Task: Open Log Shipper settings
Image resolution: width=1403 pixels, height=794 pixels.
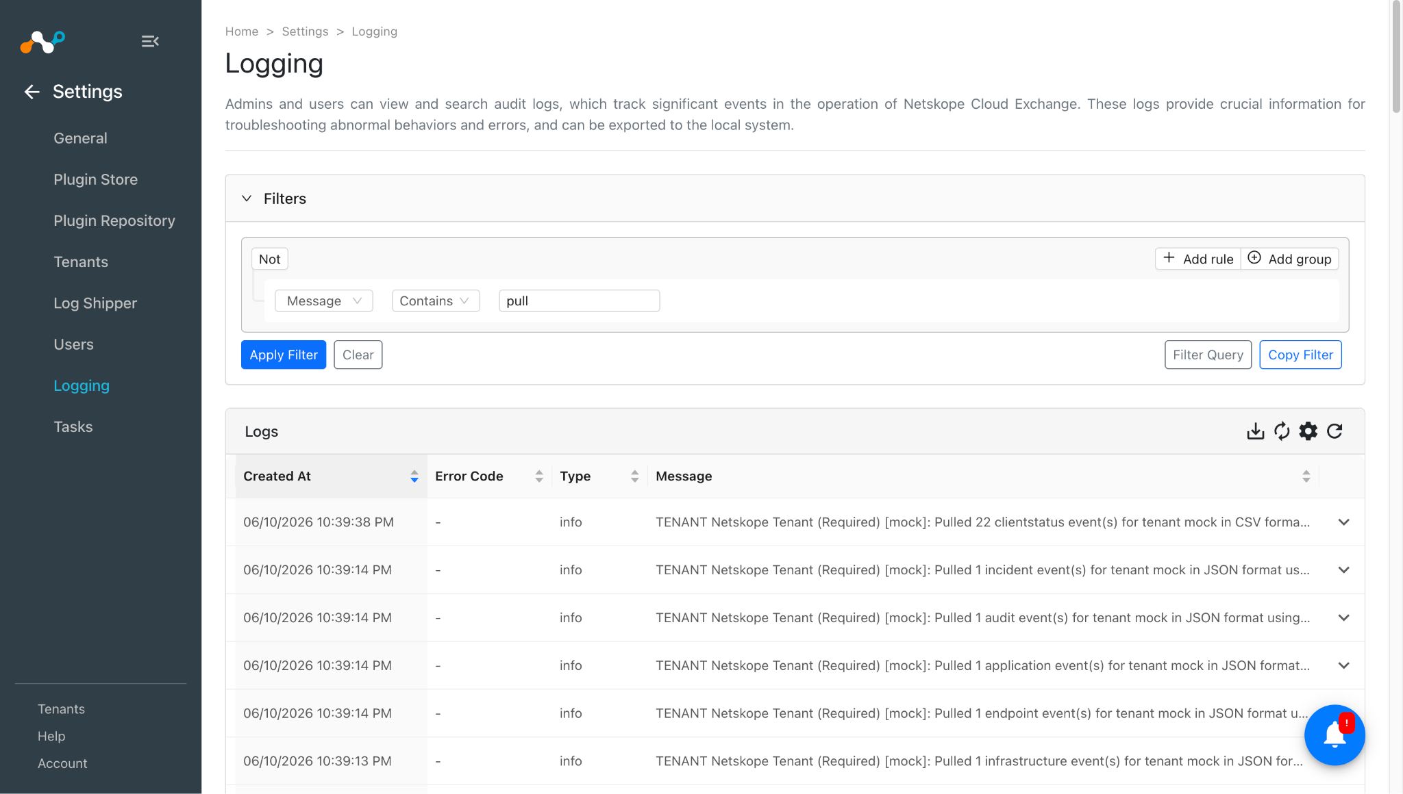Action: [x=95, y=303]
